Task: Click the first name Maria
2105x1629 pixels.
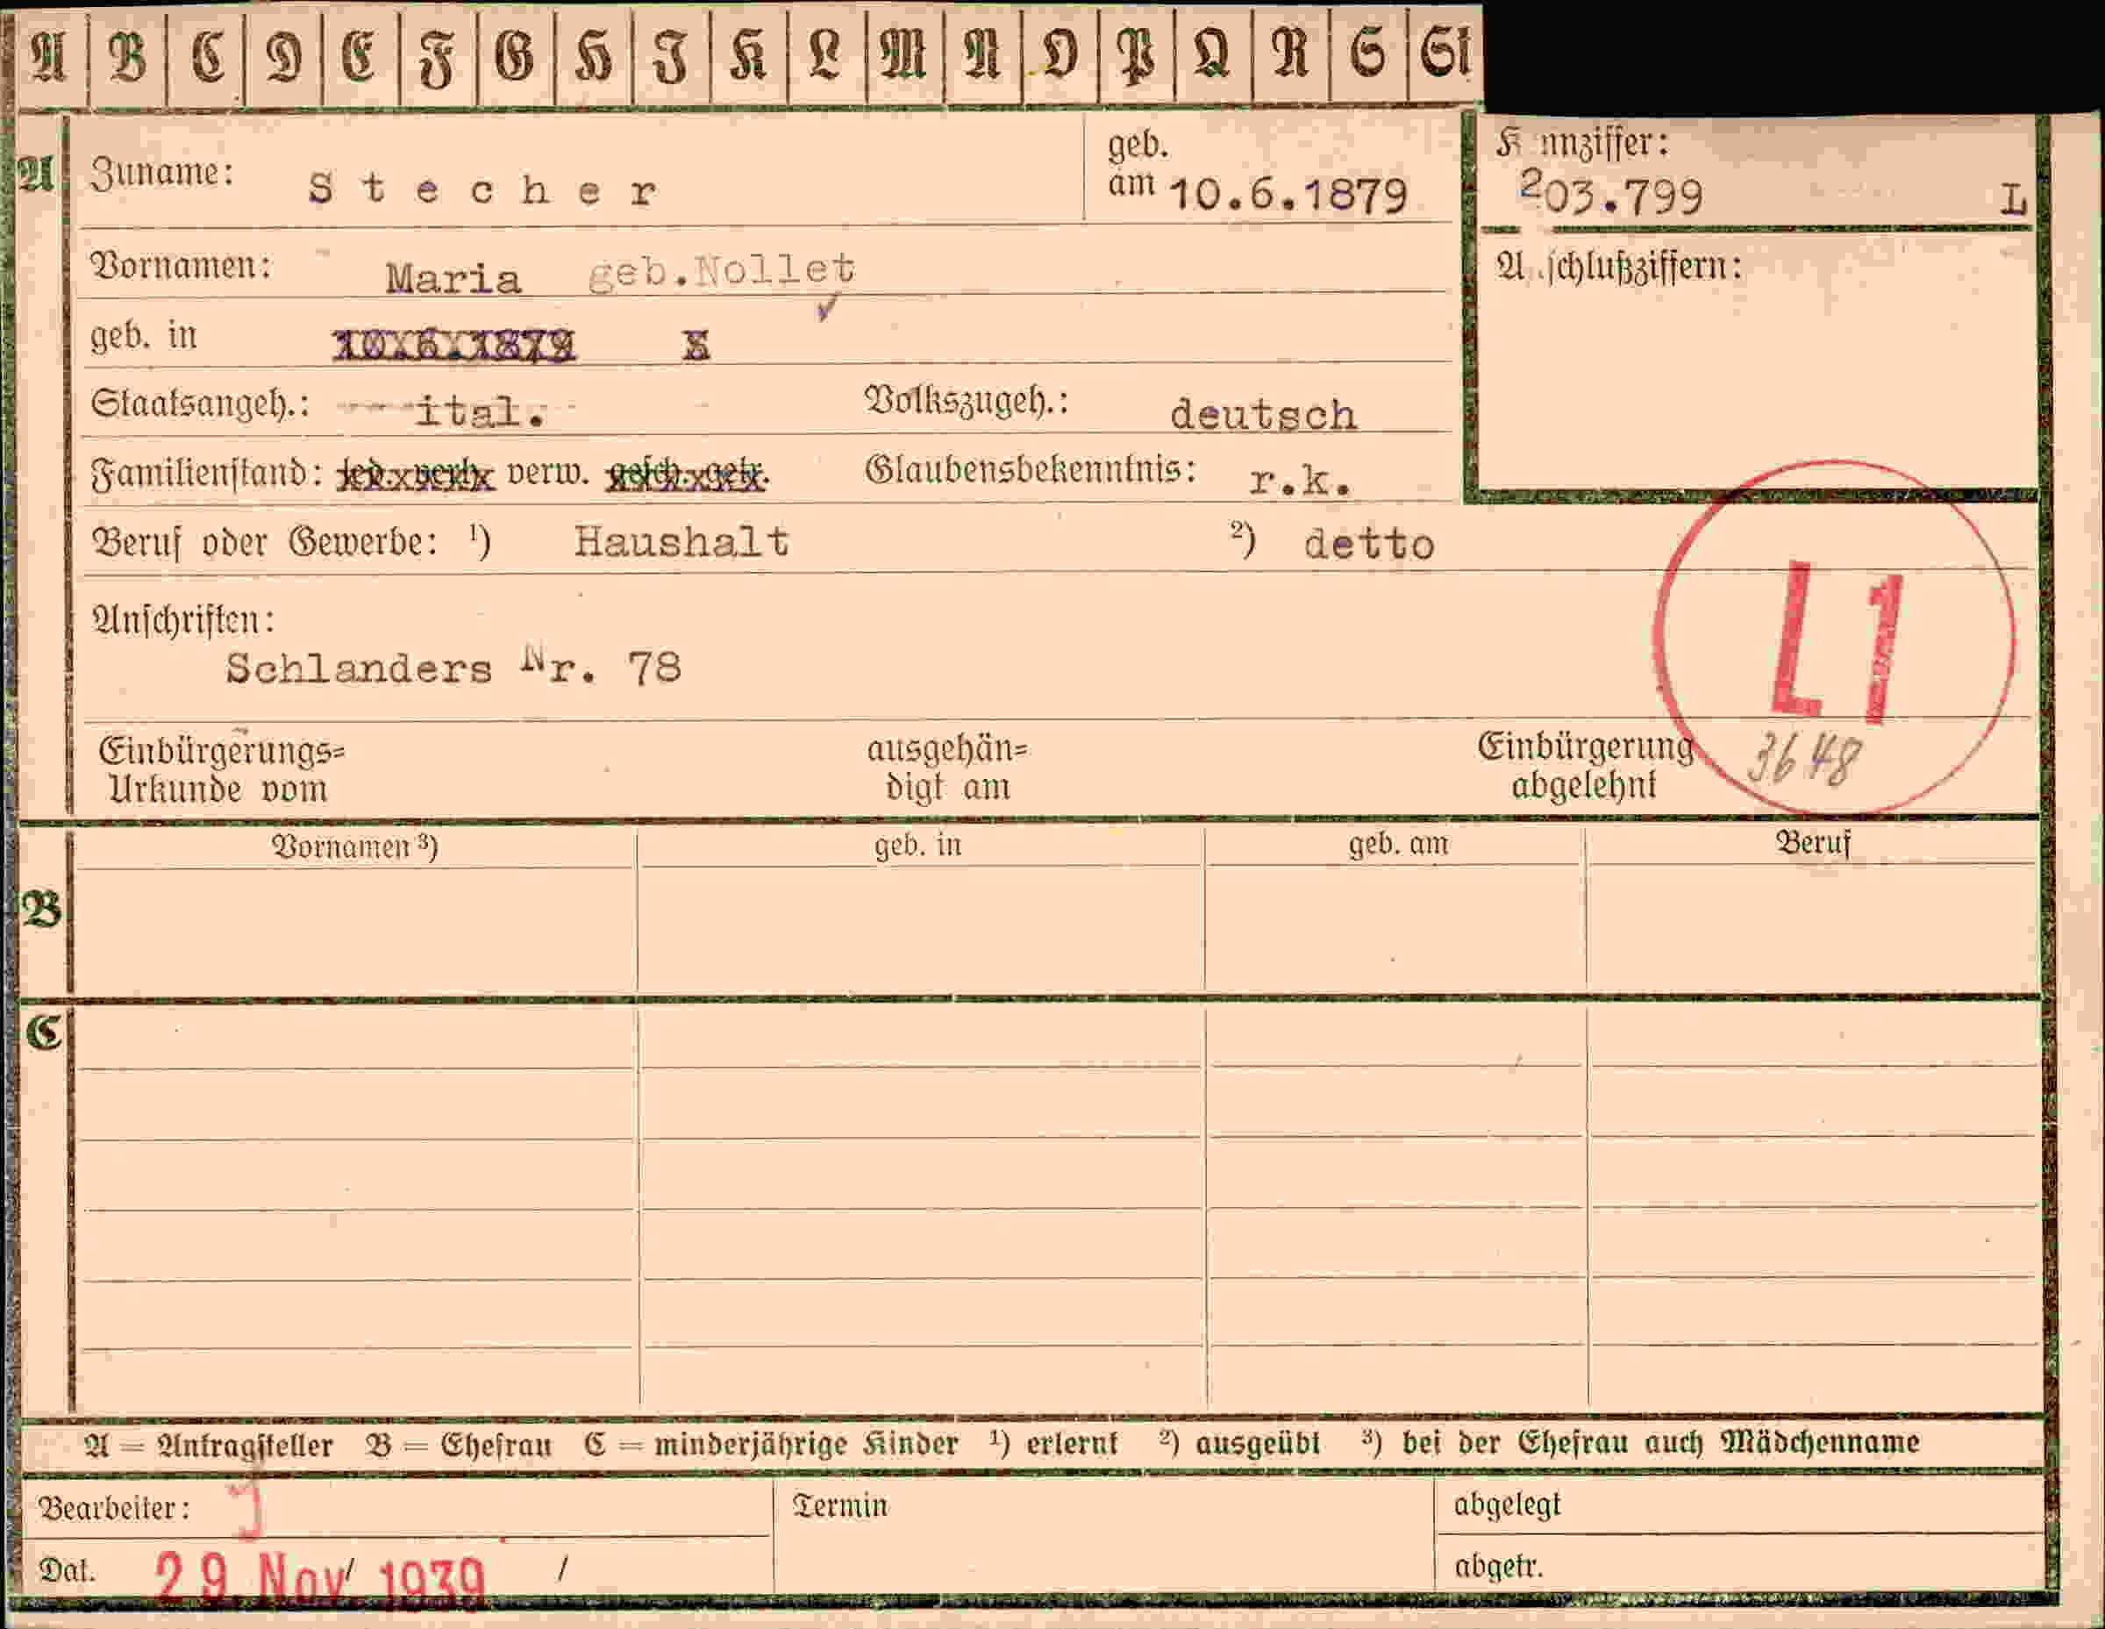Action: tap(453, 280)
